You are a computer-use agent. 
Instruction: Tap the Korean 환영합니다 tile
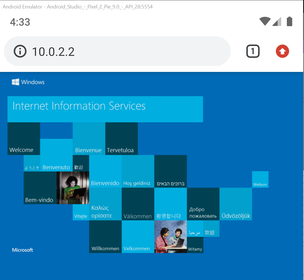[x=171, y=204]
